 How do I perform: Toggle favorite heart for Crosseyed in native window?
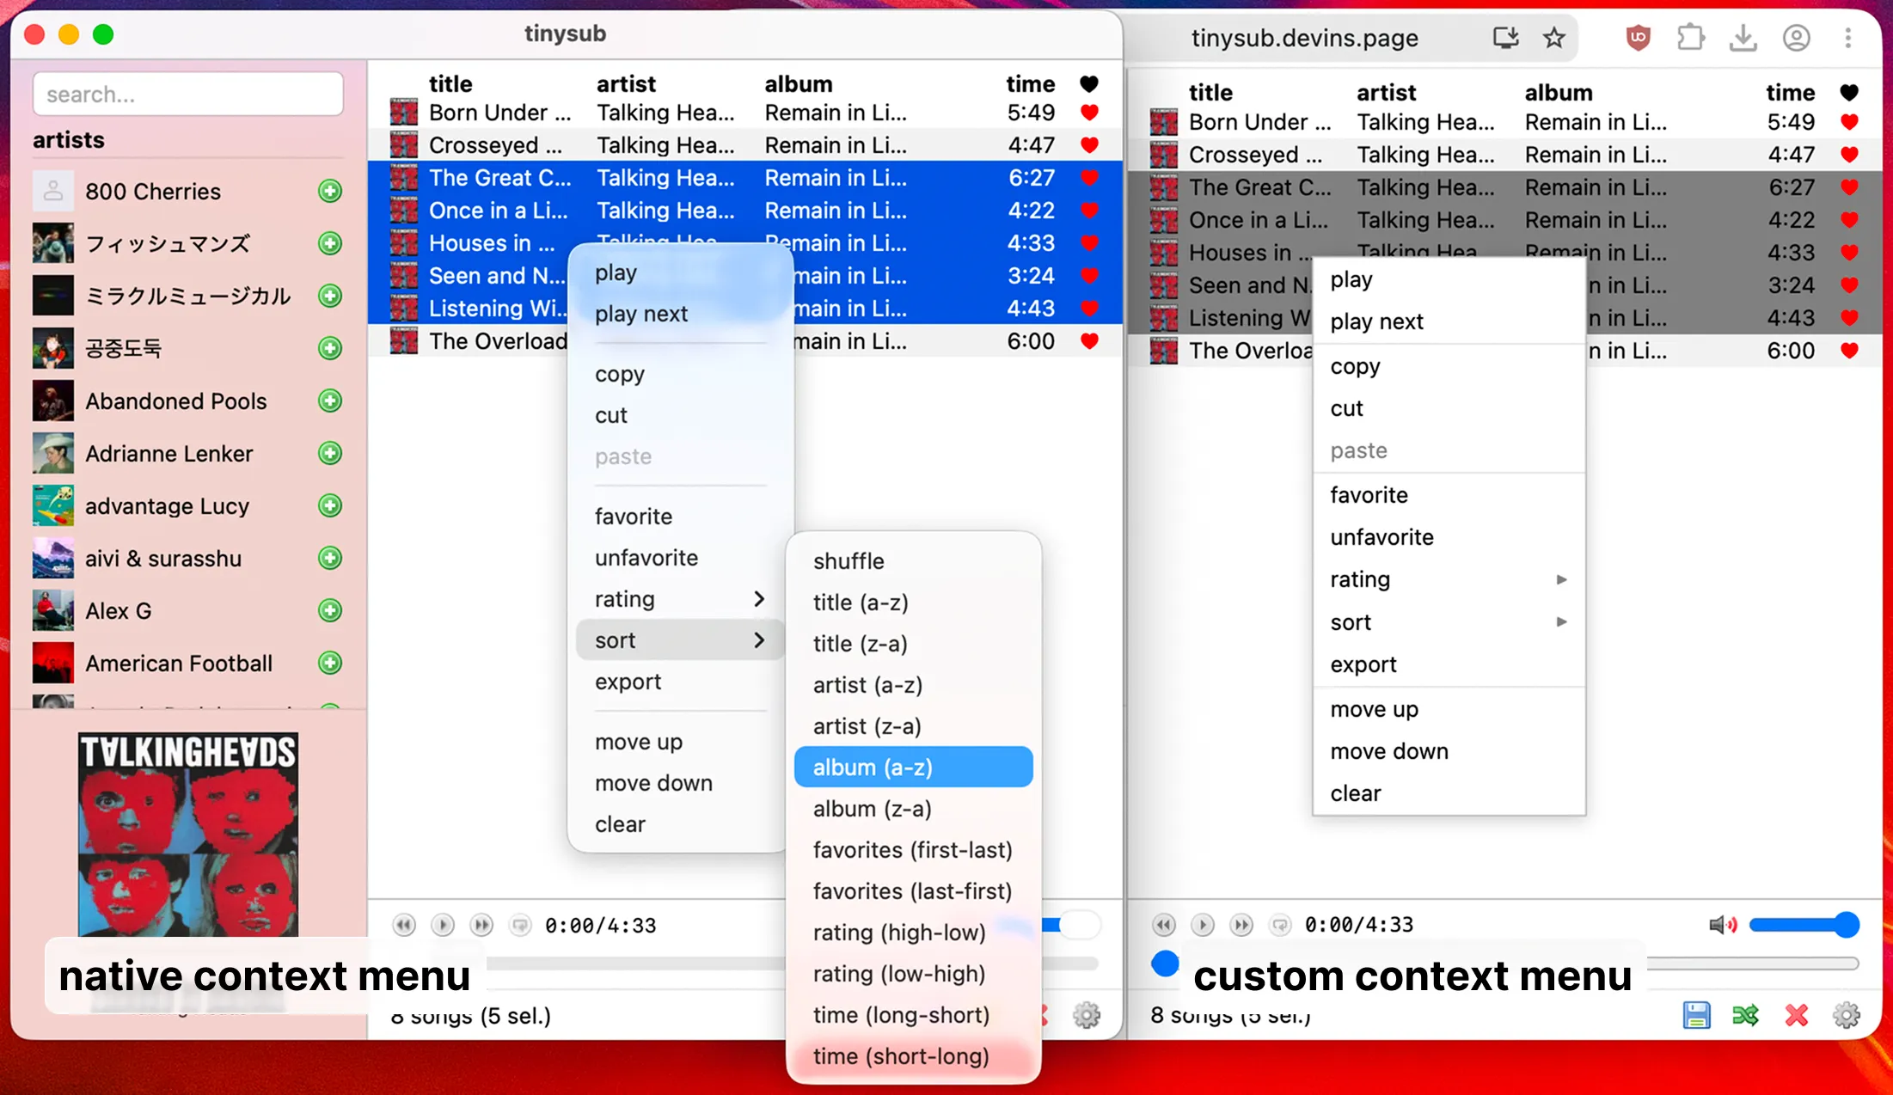pyautogui.click(x=1089, y=144)
